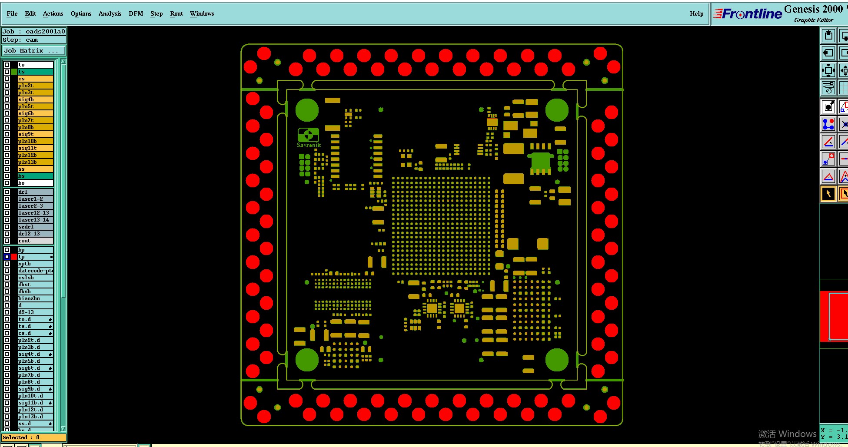This screenshot has height=447, width=848.
Task: Select the 'biaozhu' layer row
Action: pos(35,298)
